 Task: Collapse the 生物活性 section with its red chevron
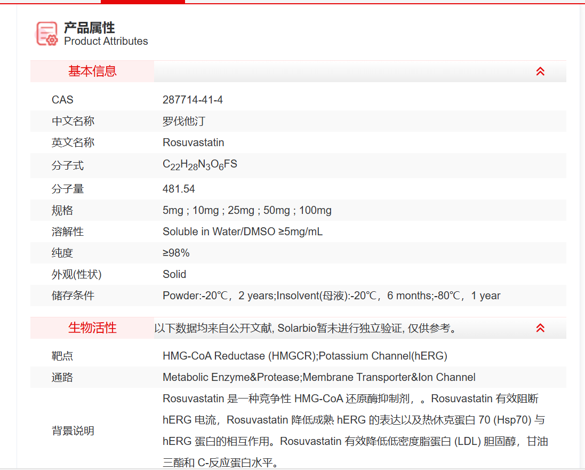[541, 328]
